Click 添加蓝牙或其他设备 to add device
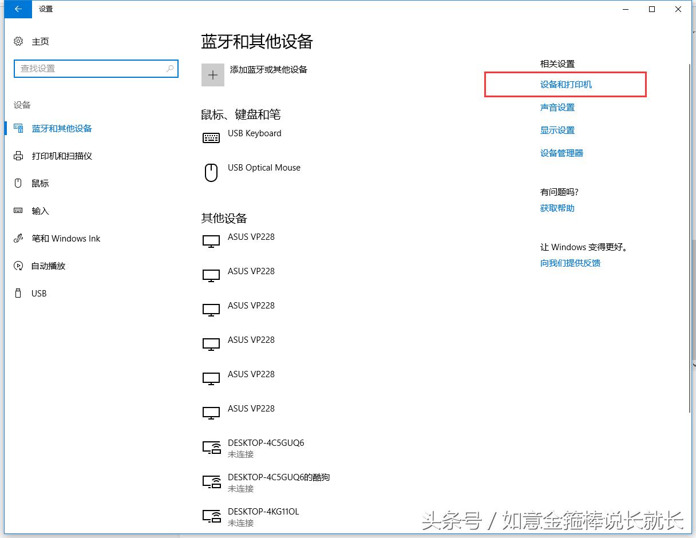696x538 pixels. (268, 69)
